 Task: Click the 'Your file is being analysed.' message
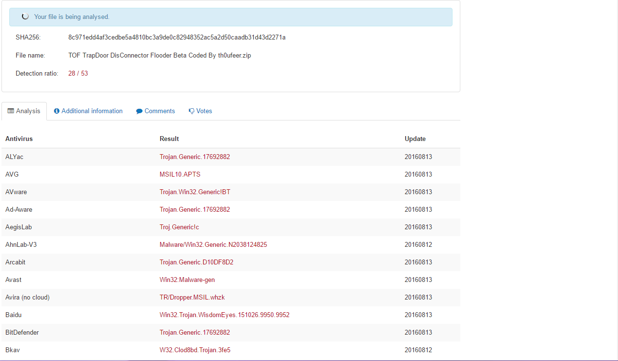tap(72, 17)
